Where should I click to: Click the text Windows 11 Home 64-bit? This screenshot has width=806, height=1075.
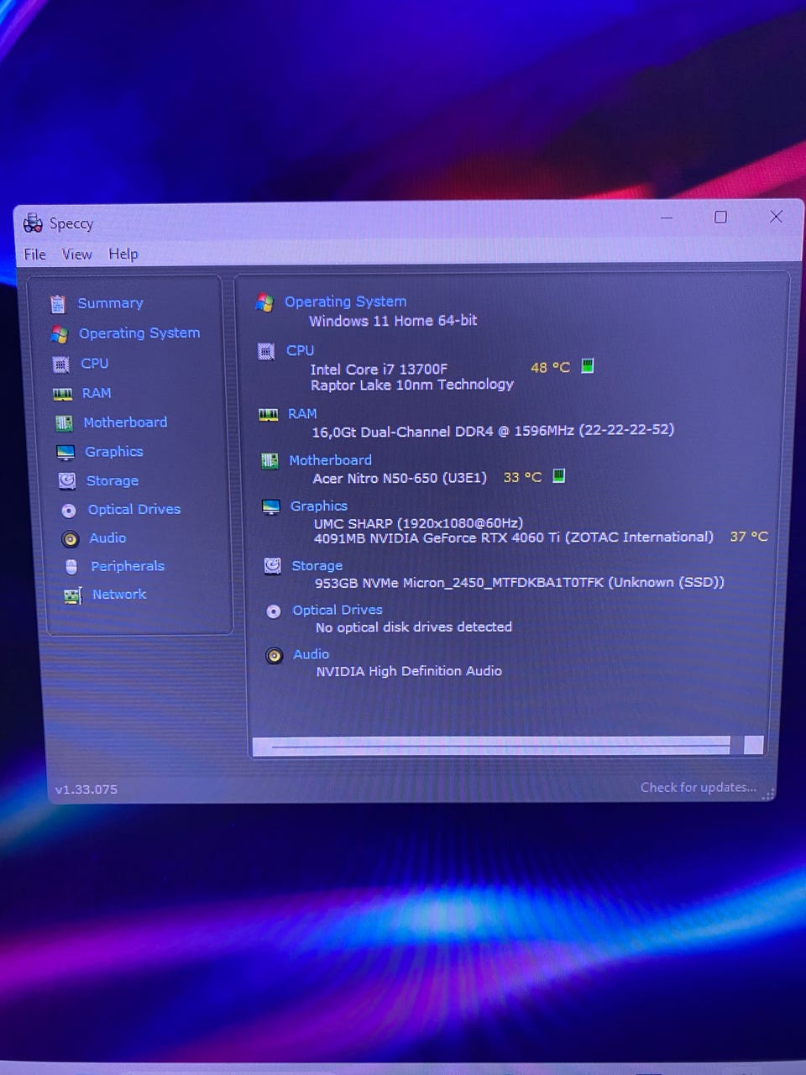pos(393,320)
